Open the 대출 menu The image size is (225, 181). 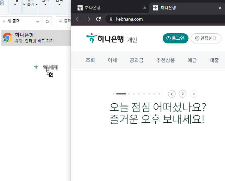coord(214,60)
